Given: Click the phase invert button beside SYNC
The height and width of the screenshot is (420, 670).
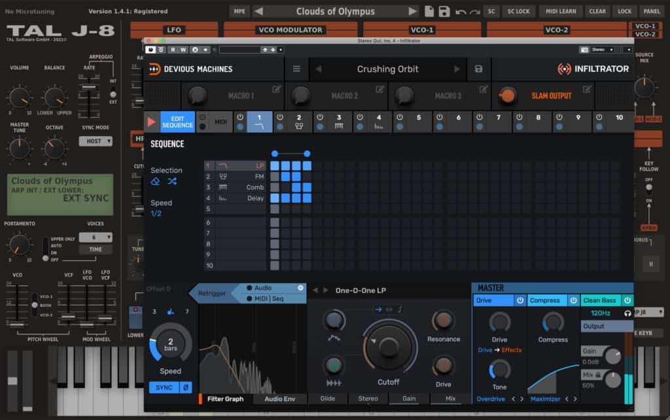Looking at the screenshot, I should (185, 387).
